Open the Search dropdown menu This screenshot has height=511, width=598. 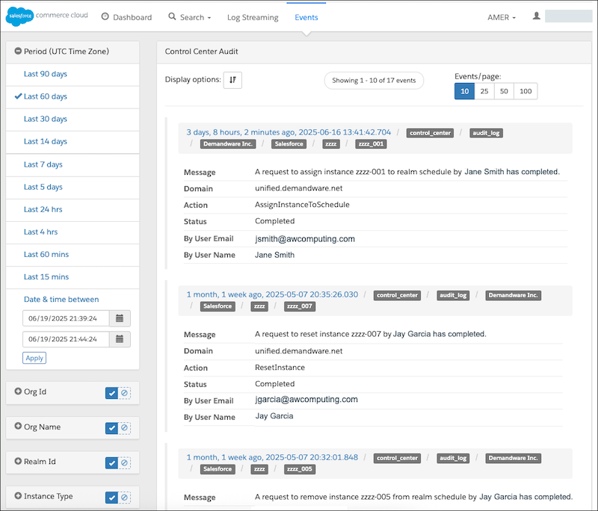click(x=190, y=17)
